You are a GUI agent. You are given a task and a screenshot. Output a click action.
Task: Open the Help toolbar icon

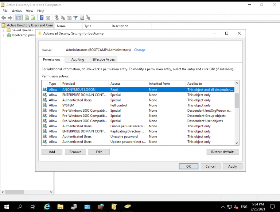[x=42, y=17]
